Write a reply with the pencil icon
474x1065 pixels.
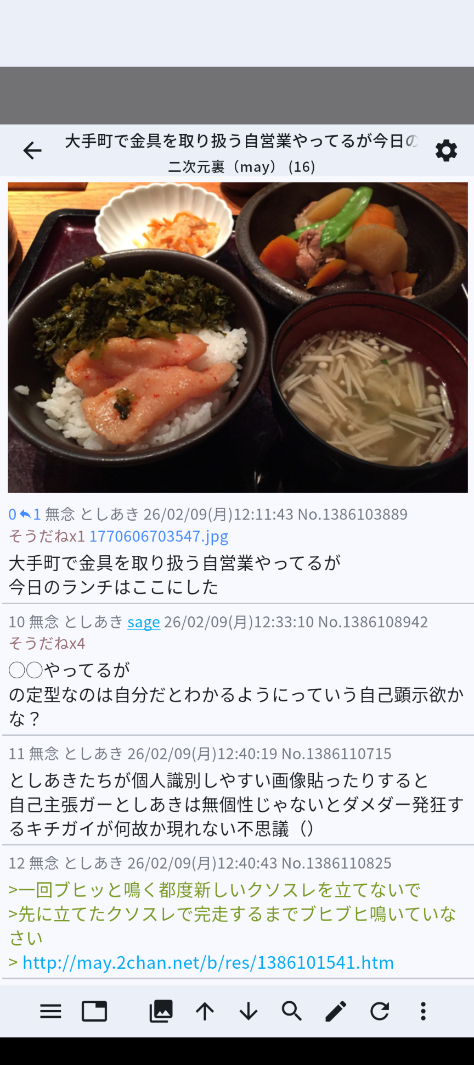[336, 1011]
